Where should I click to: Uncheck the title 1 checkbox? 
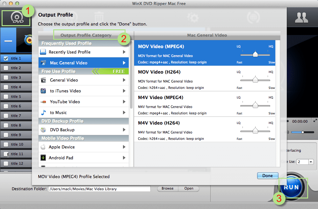pos(6,58)
